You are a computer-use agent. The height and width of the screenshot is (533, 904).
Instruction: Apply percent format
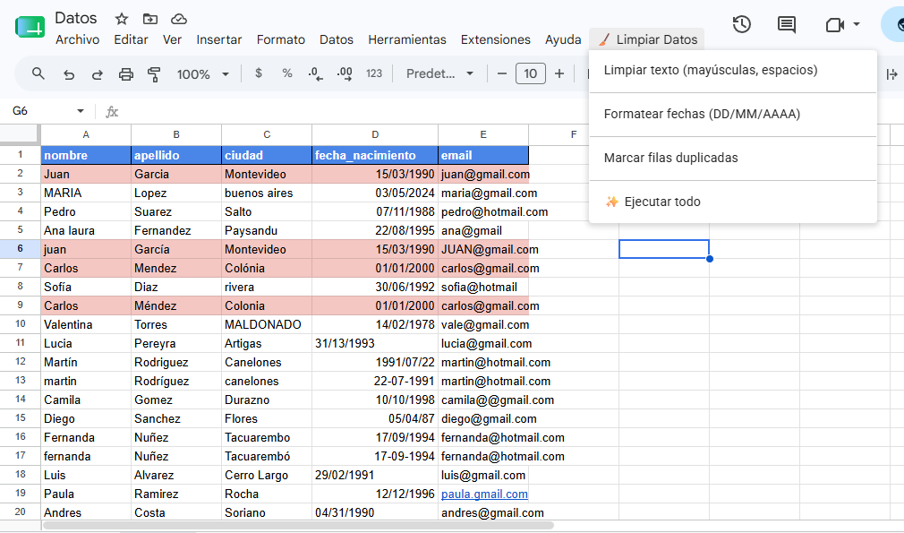pos(287,73)
